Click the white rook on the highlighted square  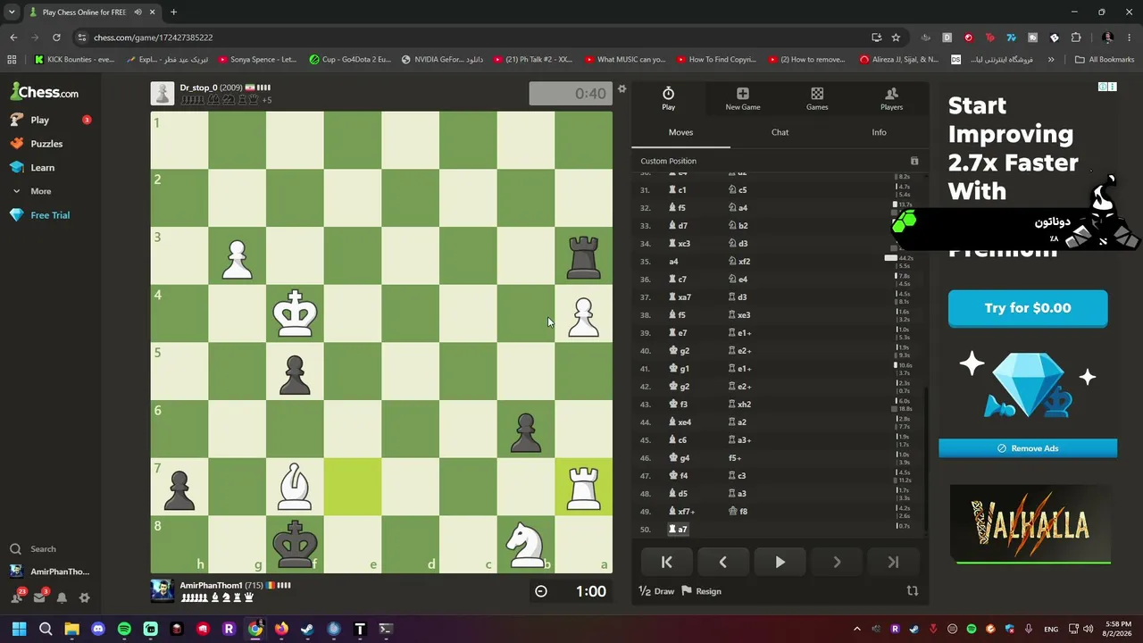coord(583,487)
